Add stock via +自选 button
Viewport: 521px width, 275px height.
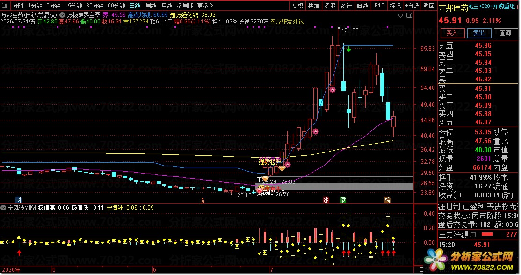tap(412, 6)
